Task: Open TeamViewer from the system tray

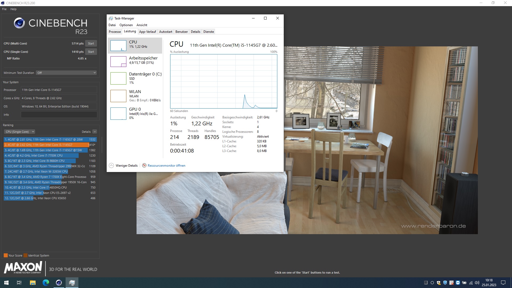Action: [x=458, y=283]
